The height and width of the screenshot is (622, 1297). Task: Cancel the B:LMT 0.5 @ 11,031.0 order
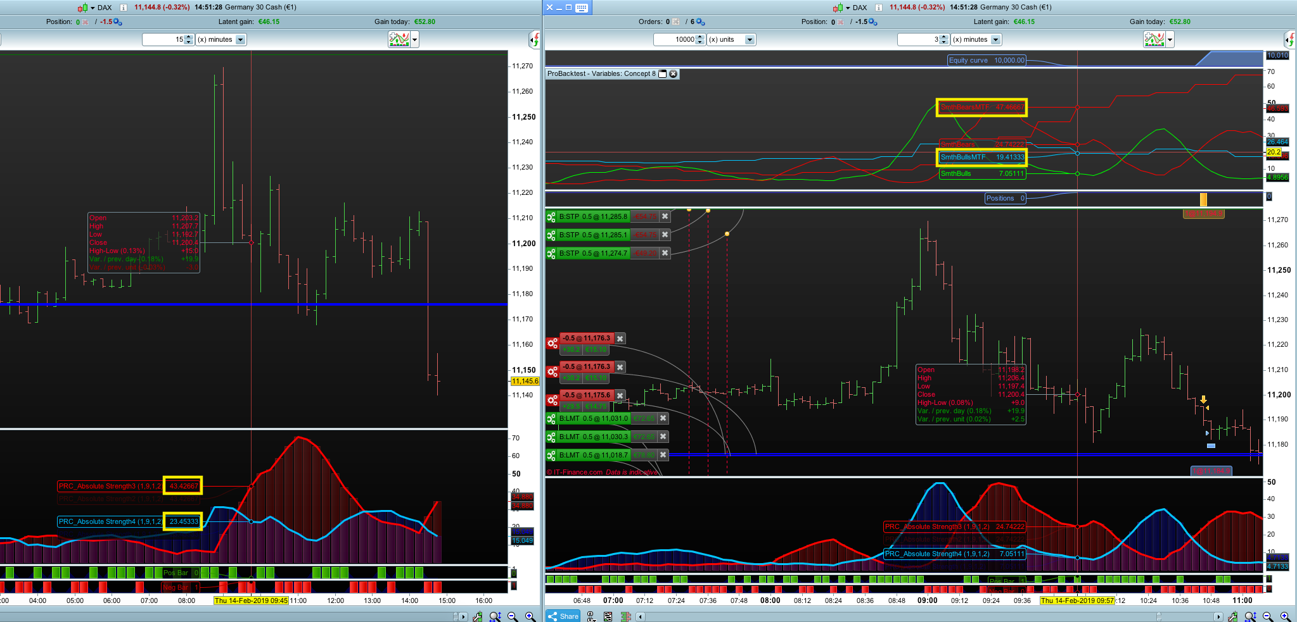[x=663, y=418]
